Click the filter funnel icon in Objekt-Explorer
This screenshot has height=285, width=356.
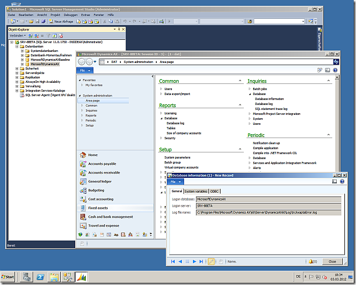click(x=48, y=36)
